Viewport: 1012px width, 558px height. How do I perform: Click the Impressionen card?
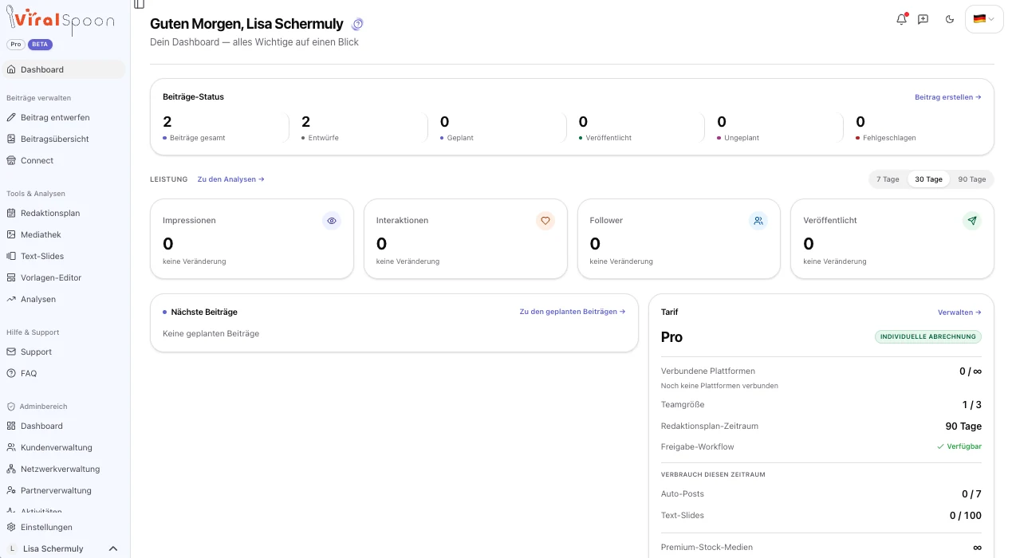252,239
